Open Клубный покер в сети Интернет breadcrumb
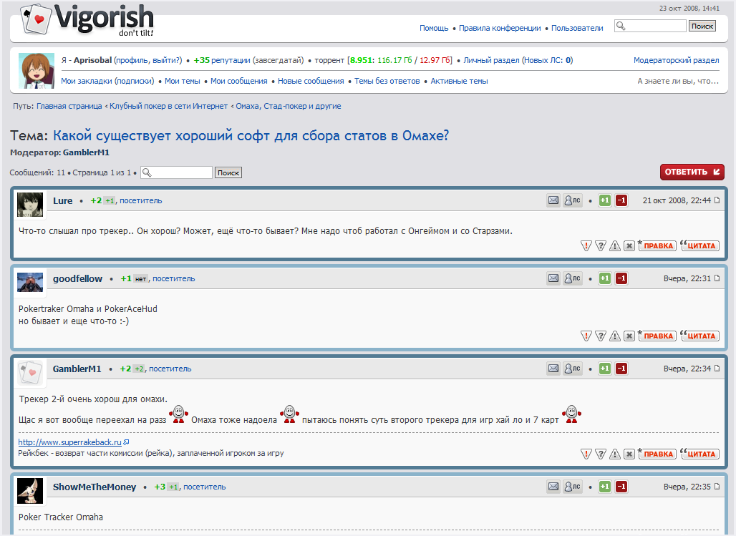Viewport: 736px width, 536px height. coord(168,106)
